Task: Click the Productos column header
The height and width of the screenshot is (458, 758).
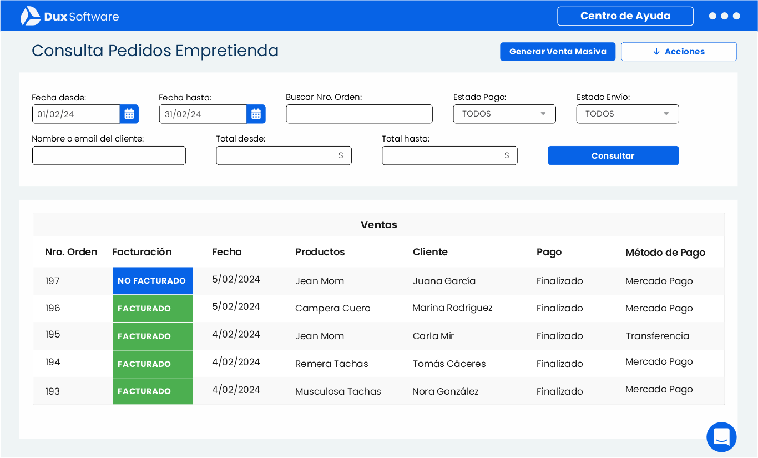Action: [x=320, y=252]
